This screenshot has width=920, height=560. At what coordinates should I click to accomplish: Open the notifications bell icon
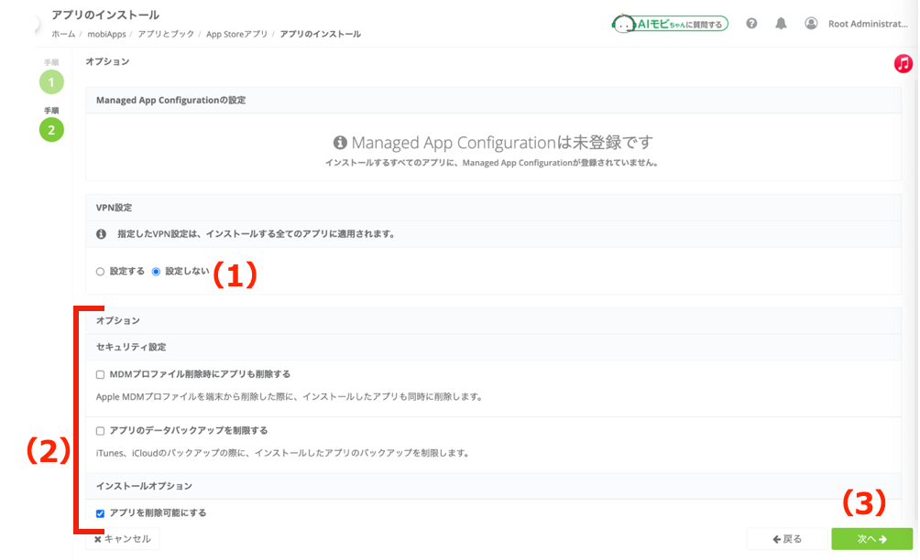(781, 24)
